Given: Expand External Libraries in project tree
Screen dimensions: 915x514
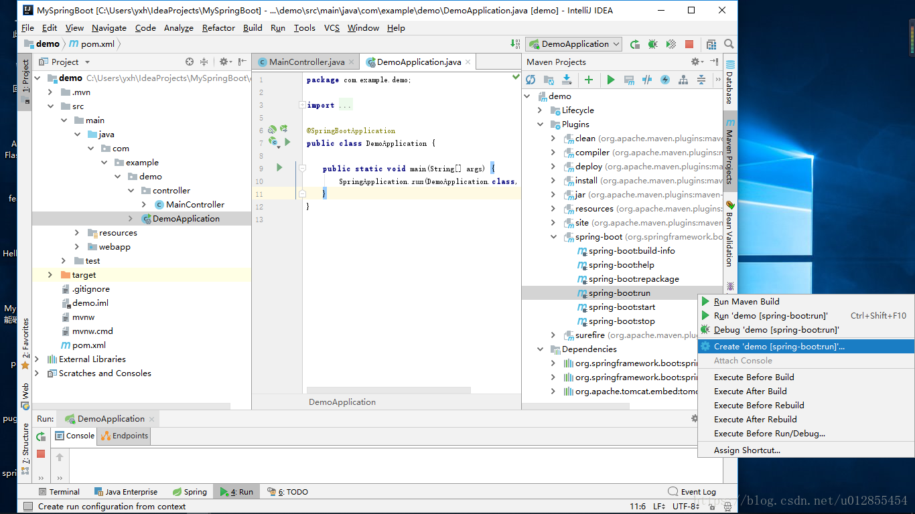Looking at the screenshot, I should [x=37, y=359].
